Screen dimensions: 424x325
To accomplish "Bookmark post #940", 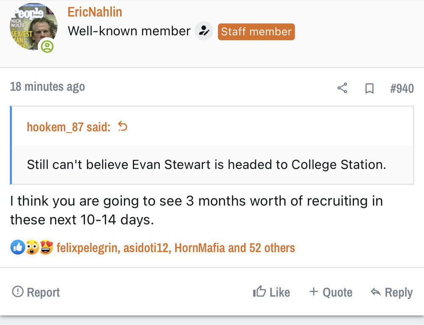I will (369, 88).
